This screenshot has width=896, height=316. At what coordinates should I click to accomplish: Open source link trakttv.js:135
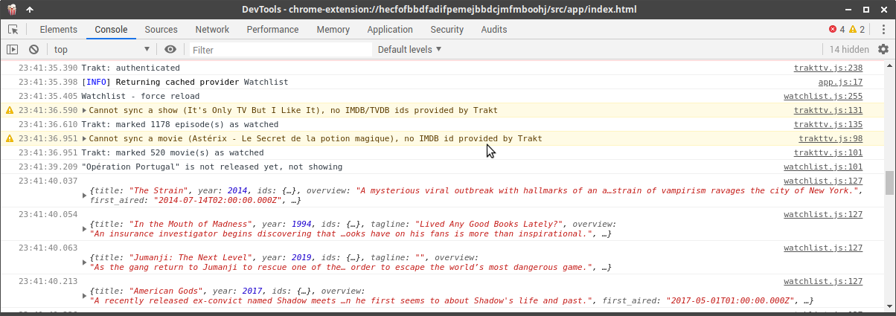[x=828, y=124]
